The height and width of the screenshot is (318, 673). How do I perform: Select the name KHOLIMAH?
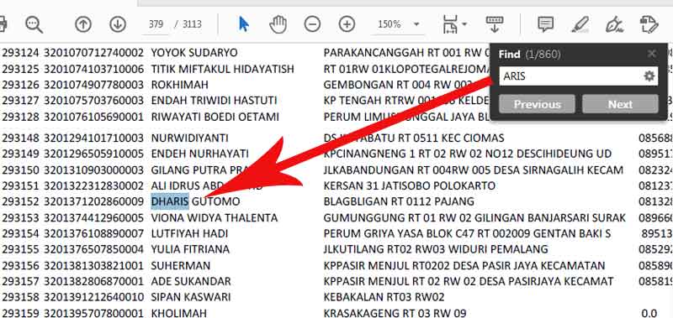pos(178,313)
